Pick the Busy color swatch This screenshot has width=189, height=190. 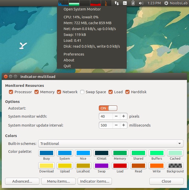click(46, 153)
